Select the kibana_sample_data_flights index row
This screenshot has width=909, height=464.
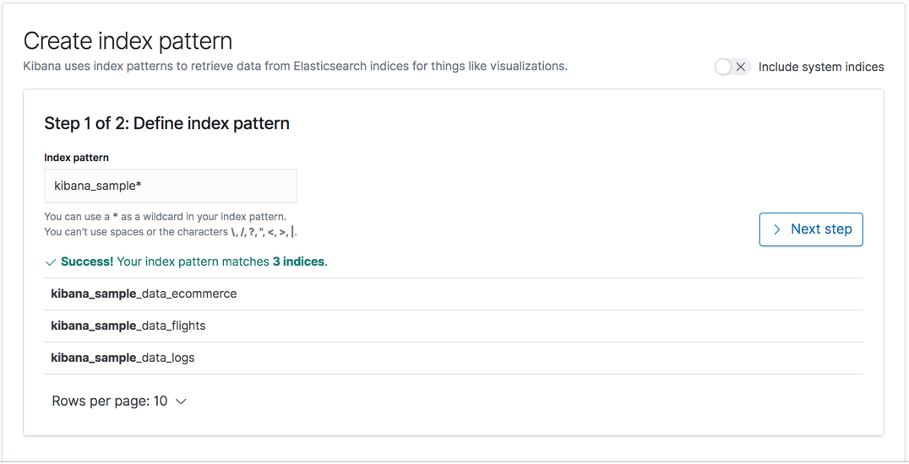[128, 326]
